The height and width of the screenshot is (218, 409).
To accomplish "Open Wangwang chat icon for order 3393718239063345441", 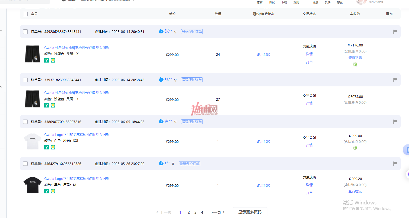I will point(161,80).
